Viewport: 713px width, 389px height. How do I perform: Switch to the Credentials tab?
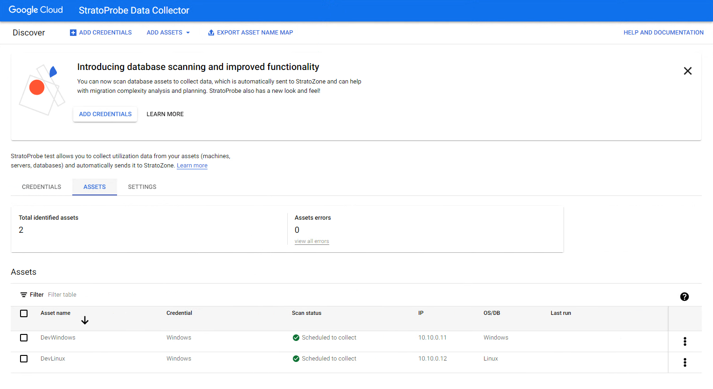tap(42, 187)
